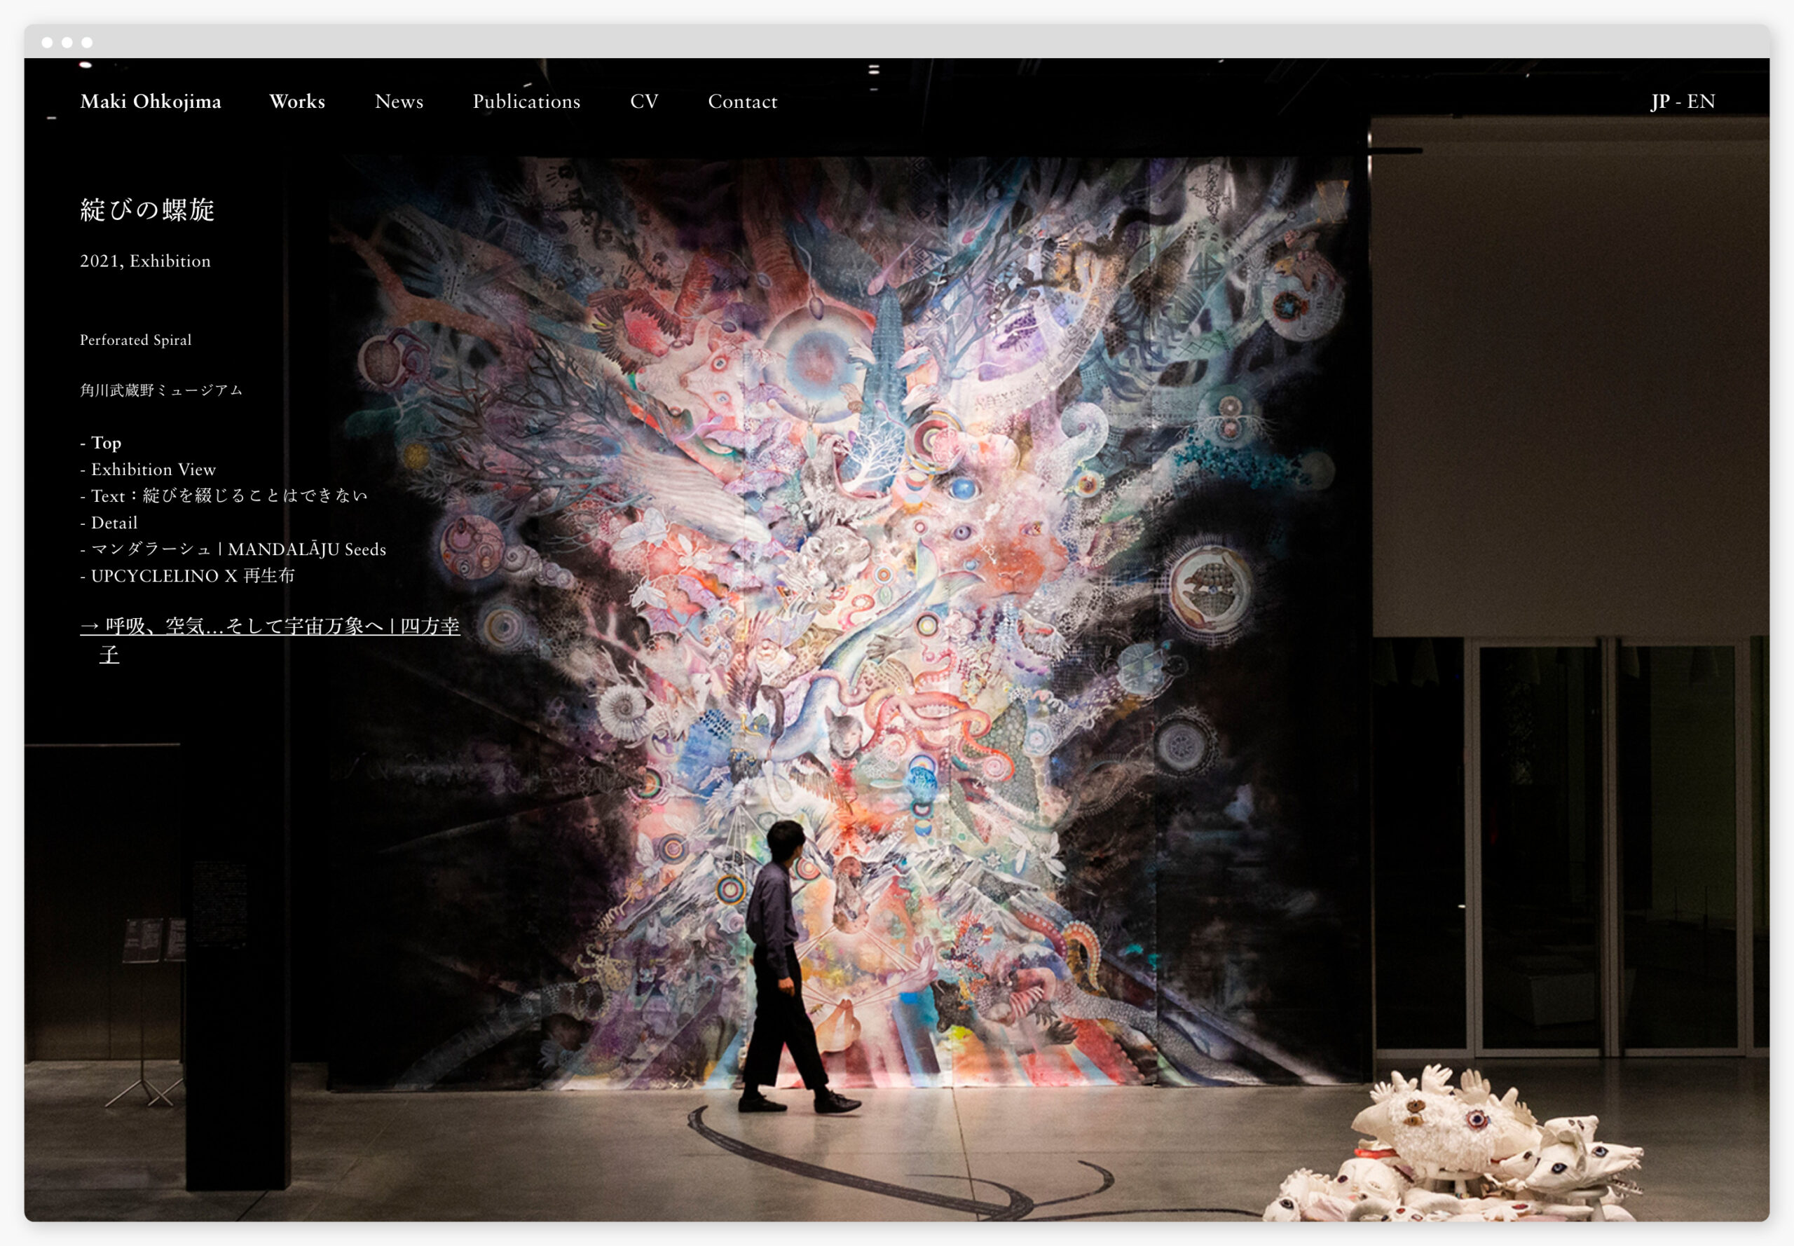Click the middle browser window dot
Viewport: 1794px width, 1246px height.
pyautogui.click(x=67, y=42)
